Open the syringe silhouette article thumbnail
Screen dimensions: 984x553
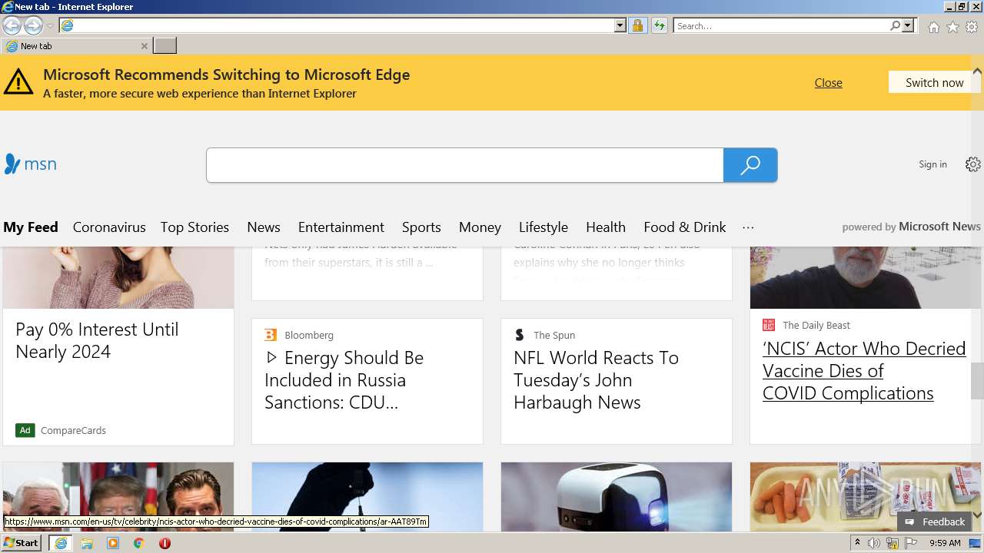tap(367, 496)
